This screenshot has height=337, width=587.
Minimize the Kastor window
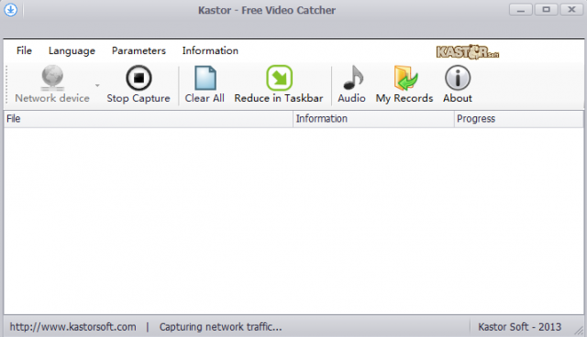pyautogui.click(x=521, y=10)
